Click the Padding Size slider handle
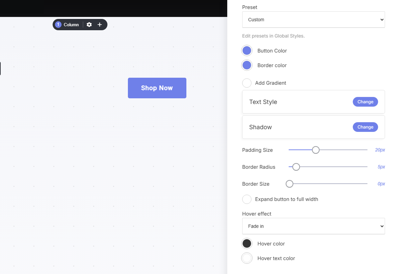 coord(316,150)
